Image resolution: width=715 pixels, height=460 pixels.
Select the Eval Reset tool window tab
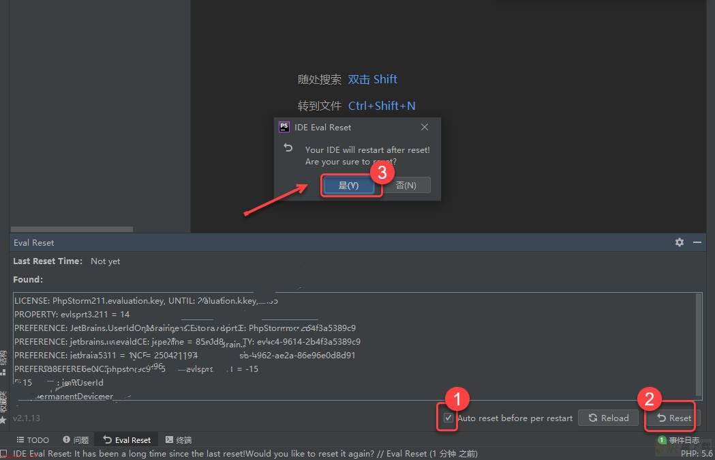pyautogui.click(x=127, y=440)
